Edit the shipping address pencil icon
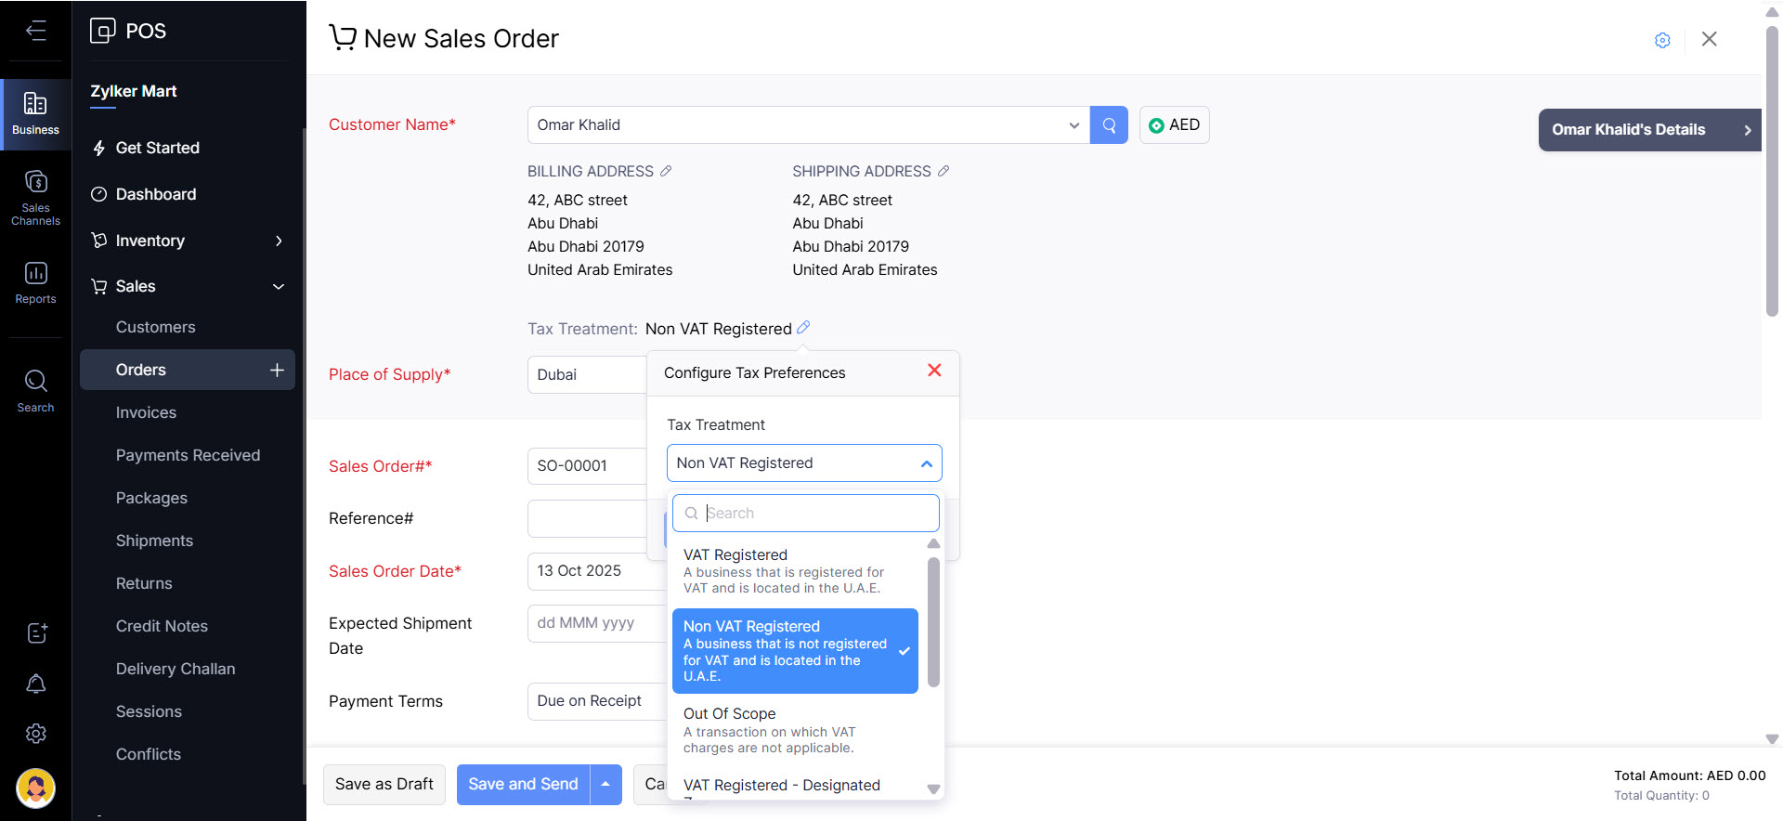The height and width of the screenshot is (821, 1783). (944, 171)
